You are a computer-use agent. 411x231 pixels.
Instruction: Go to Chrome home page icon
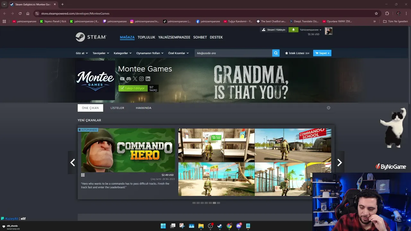(x=28, y=13)
